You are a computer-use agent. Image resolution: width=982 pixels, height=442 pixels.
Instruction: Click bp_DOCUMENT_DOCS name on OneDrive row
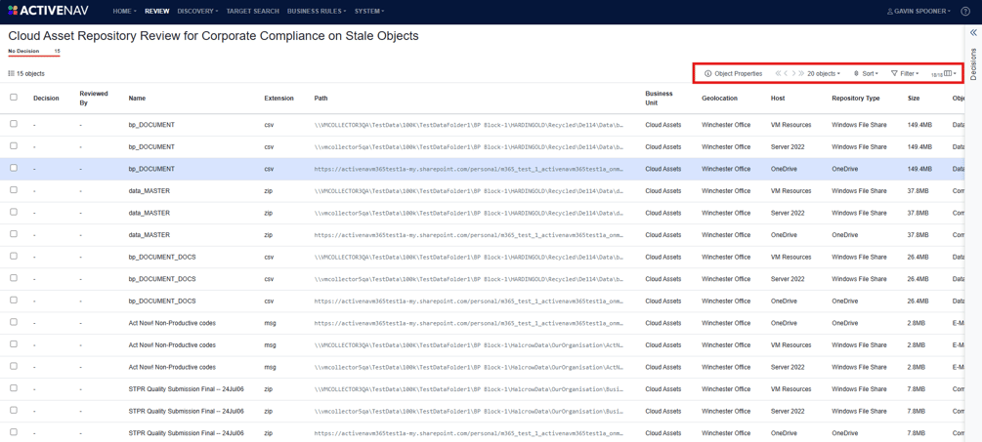tap(162, 301)
